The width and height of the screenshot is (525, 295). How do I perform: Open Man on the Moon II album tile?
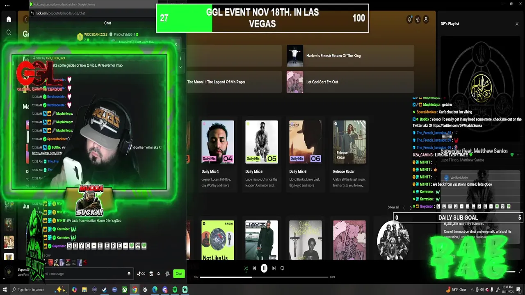(234, 82)
